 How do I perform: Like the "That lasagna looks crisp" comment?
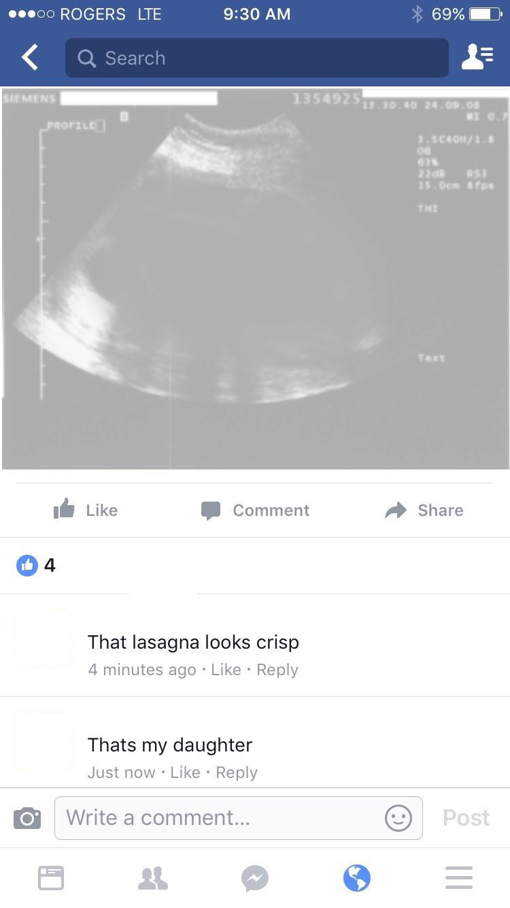click(226, 670)
